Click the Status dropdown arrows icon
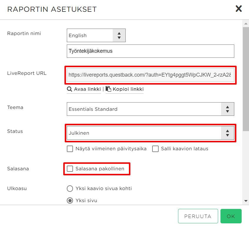 point(228,133)
